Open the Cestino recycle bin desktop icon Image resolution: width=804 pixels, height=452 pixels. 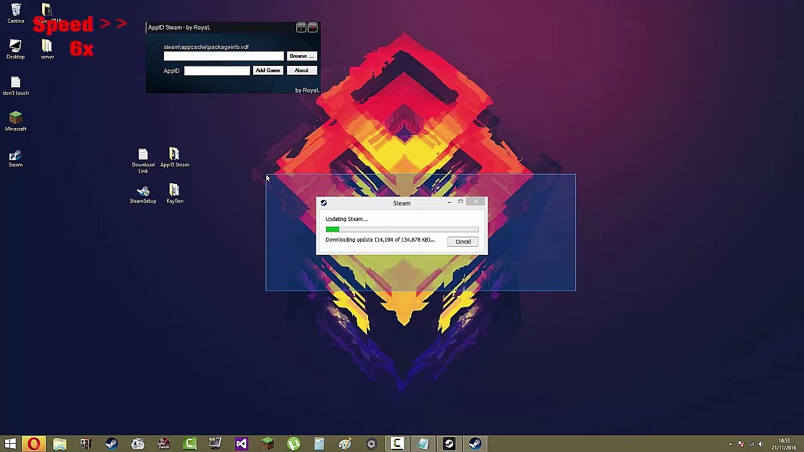pos(16,13)
